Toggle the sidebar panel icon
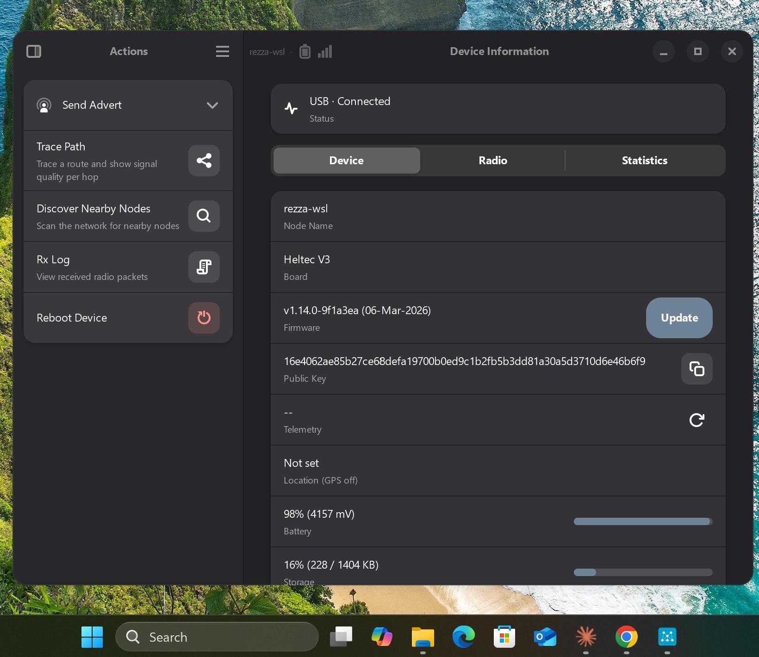The height and width of the screenshot is (657, 759). tap(34, 51)
